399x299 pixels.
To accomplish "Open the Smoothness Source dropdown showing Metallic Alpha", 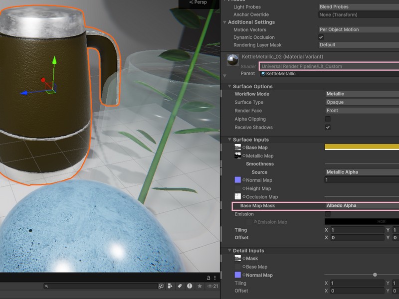I will tap(359, 172).
